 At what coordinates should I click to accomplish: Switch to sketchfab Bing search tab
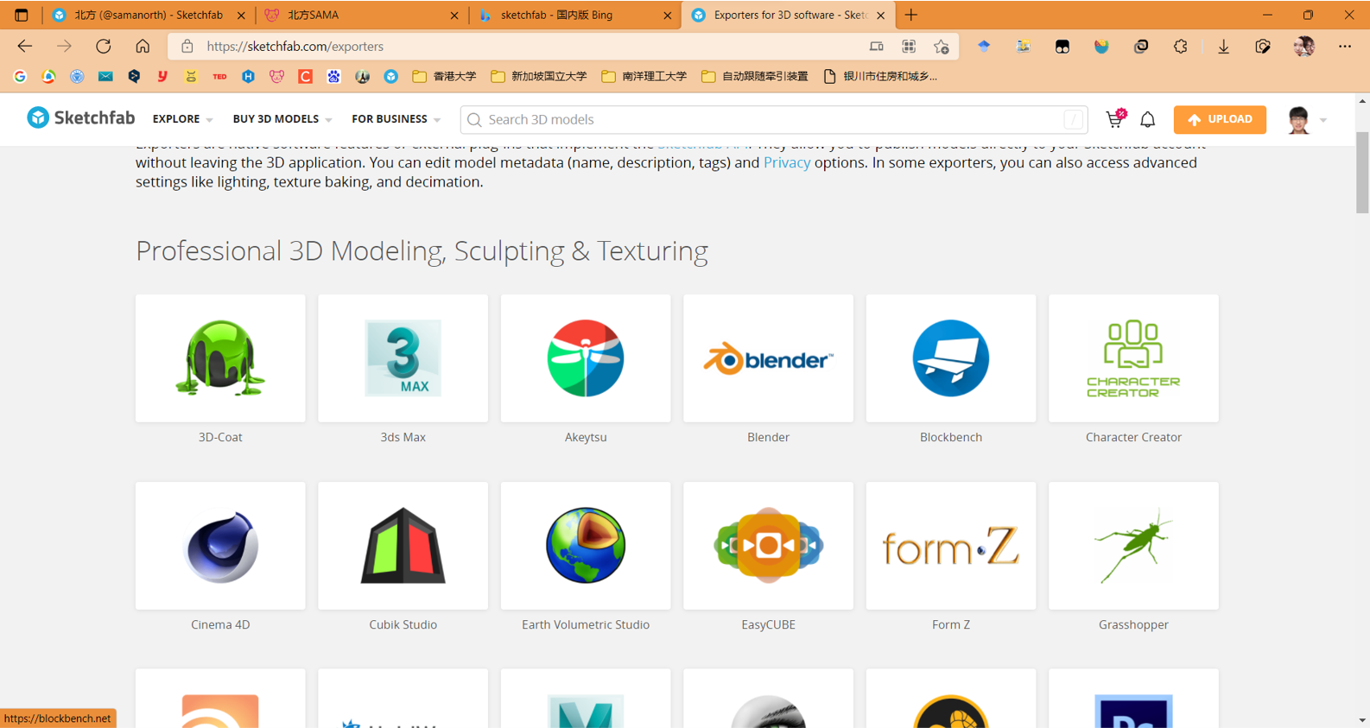574,15
